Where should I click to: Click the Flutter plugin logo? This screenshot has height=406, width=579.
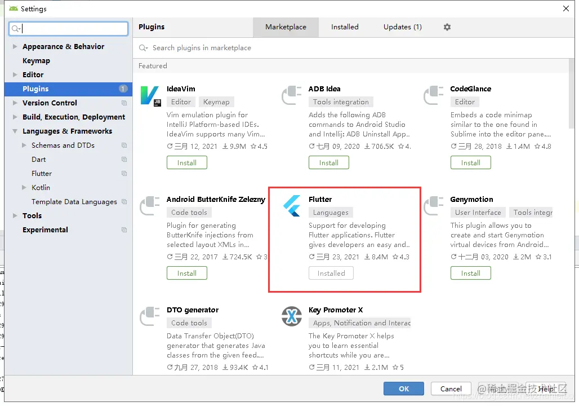[x=292, y=206]
